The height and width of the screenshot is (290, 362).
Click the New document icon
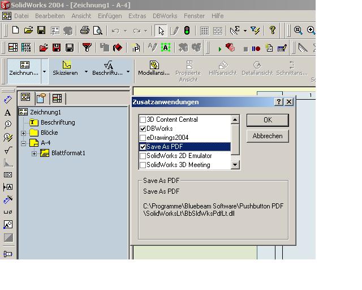(15, 30)
